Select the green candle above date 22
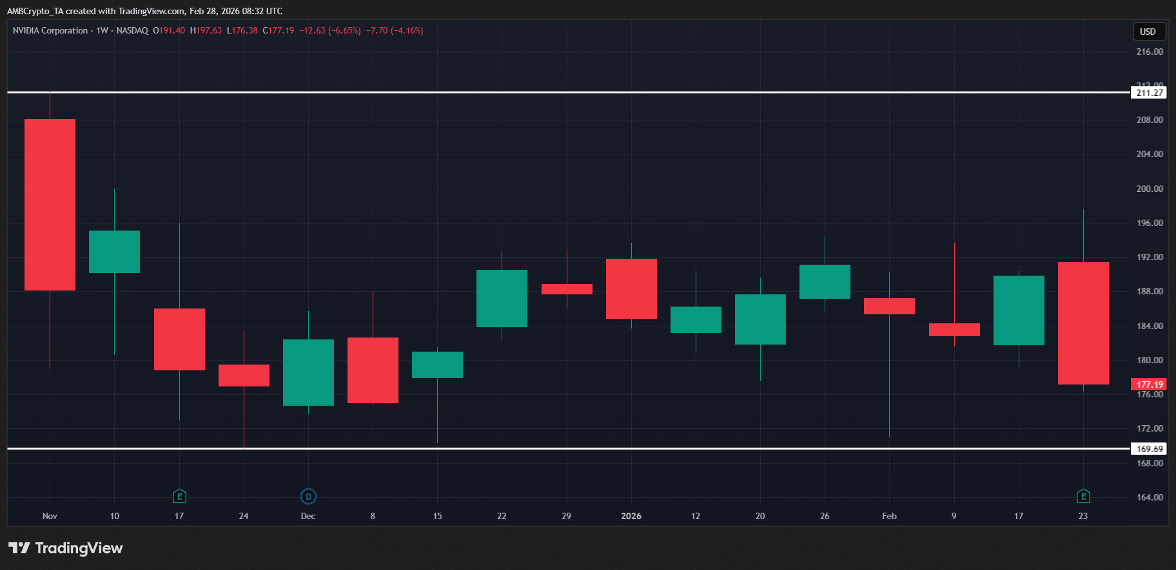 502,298
